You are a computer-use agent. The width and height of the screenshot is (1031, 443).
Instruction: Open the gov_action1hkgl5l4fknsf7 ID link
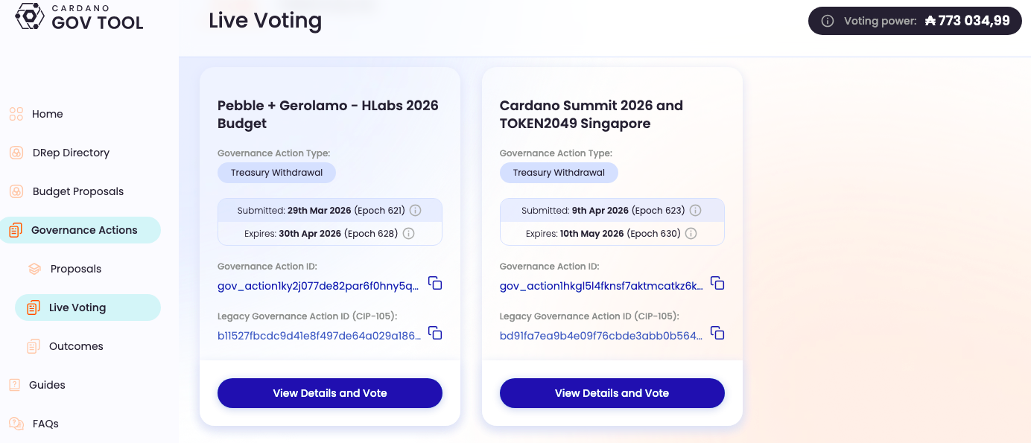tap(601, 286)
